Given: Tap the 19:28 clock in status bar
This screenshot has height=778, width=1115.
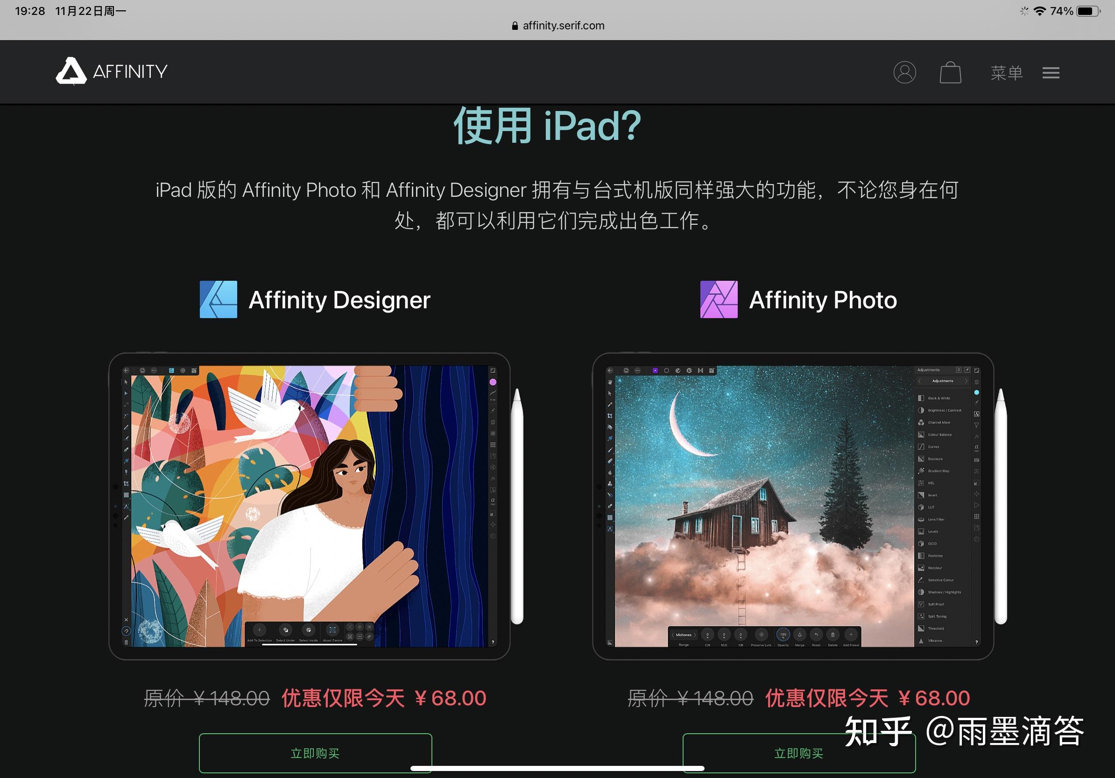Looking at the screenshot, I should (x=30, y=11).
